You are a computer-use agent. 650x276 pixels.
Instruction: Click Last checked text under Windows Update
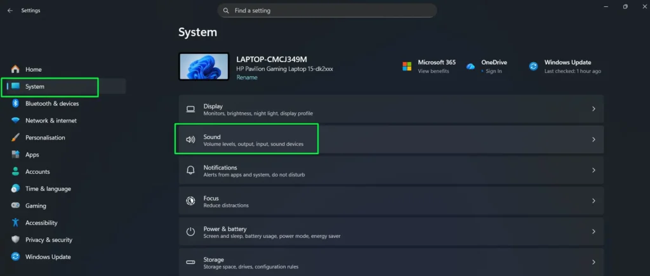pos(573,71)
